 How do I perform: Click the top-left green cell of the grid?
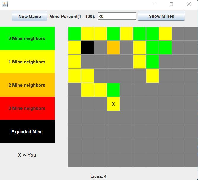click(75, 33)
